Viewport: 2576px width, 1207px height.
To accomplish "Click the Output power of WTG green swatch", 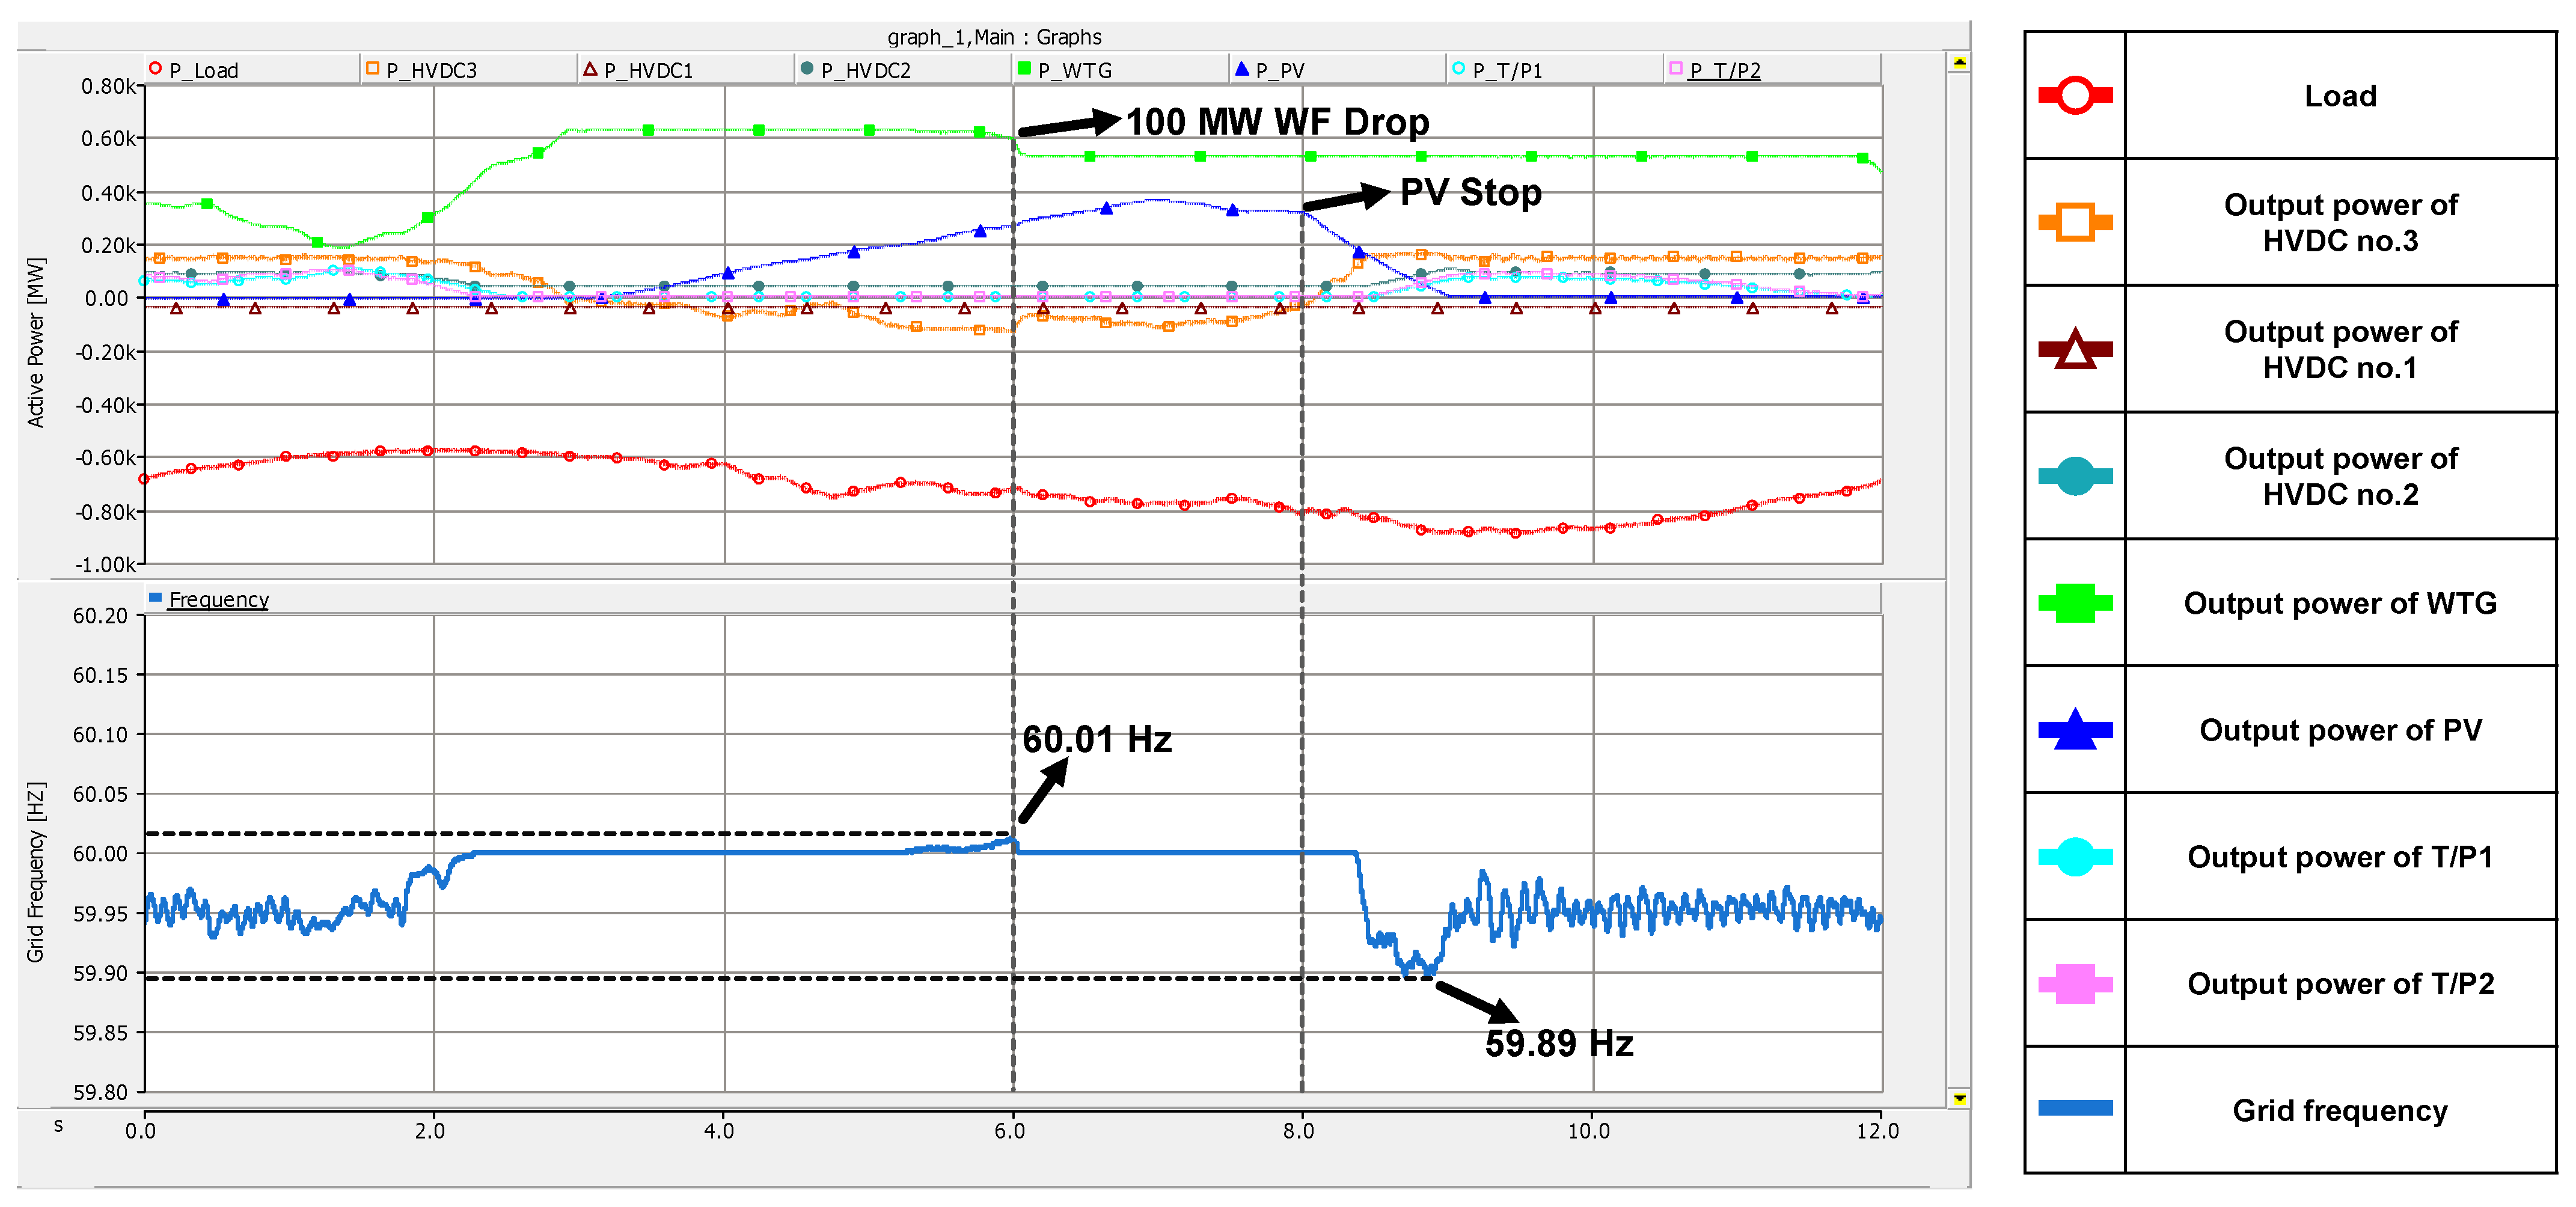I will coord(2075,603).
